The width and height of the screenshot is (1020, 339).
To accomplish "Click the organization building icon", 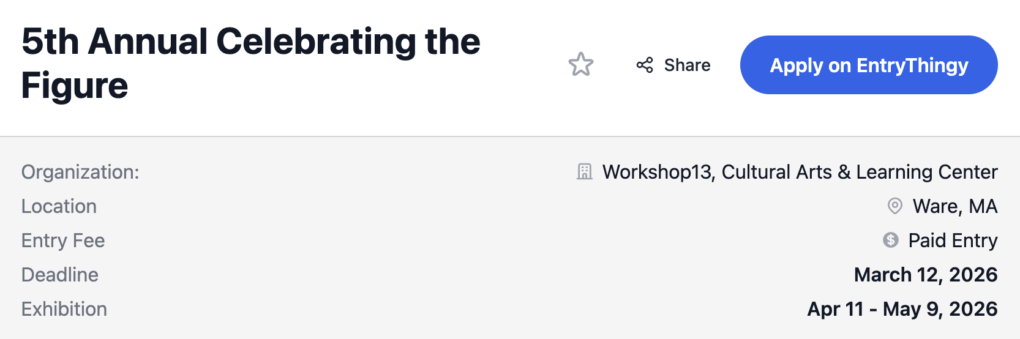I will click(x=585, y=172).
